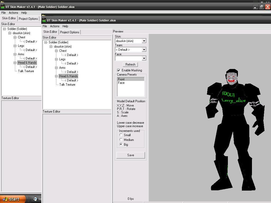Choose Big increments radio button

[121, 144]
